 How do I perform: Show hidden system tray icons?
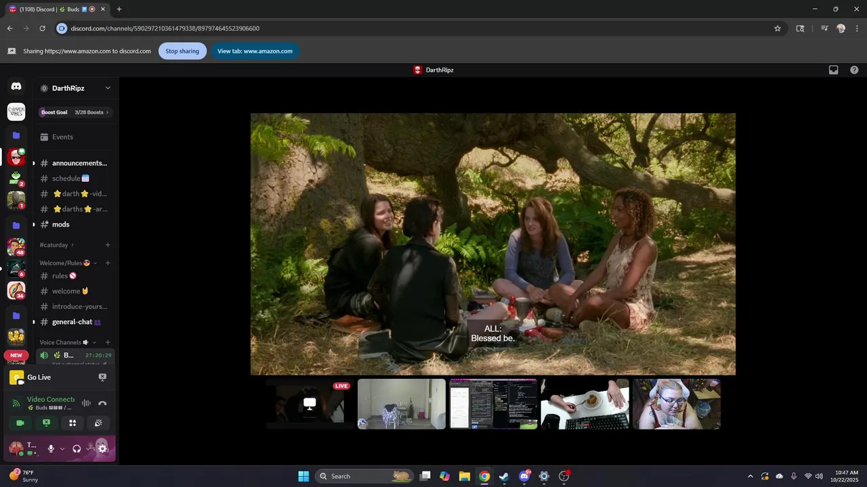[750, 476]
